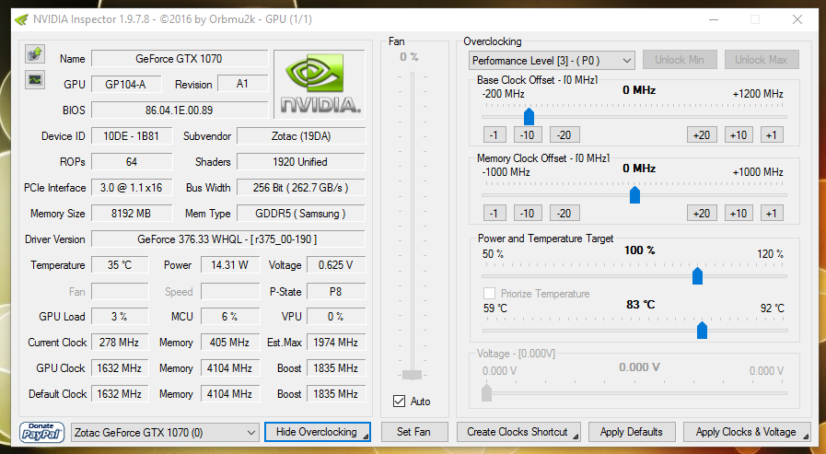Click the Base Clock Offset slider thumb

529,116
